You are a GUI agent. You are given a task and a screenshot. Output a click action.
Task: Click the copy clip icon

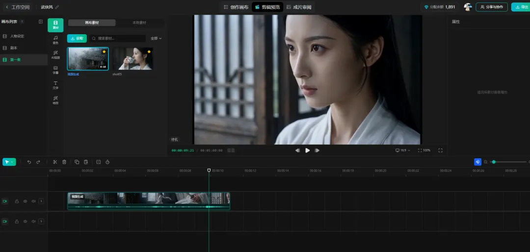pyautogui.click(x=77, y=162)
